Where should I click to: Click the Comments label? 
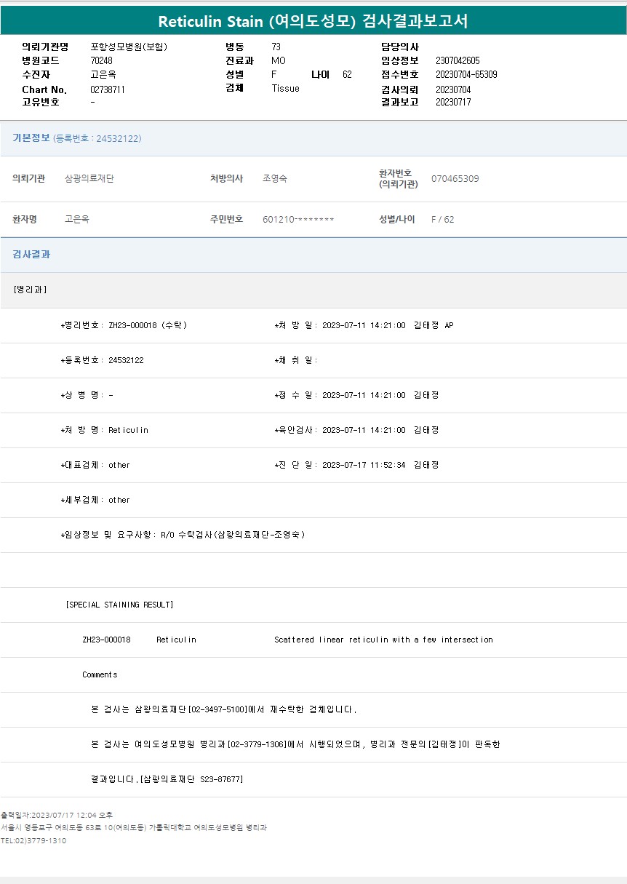100,674
